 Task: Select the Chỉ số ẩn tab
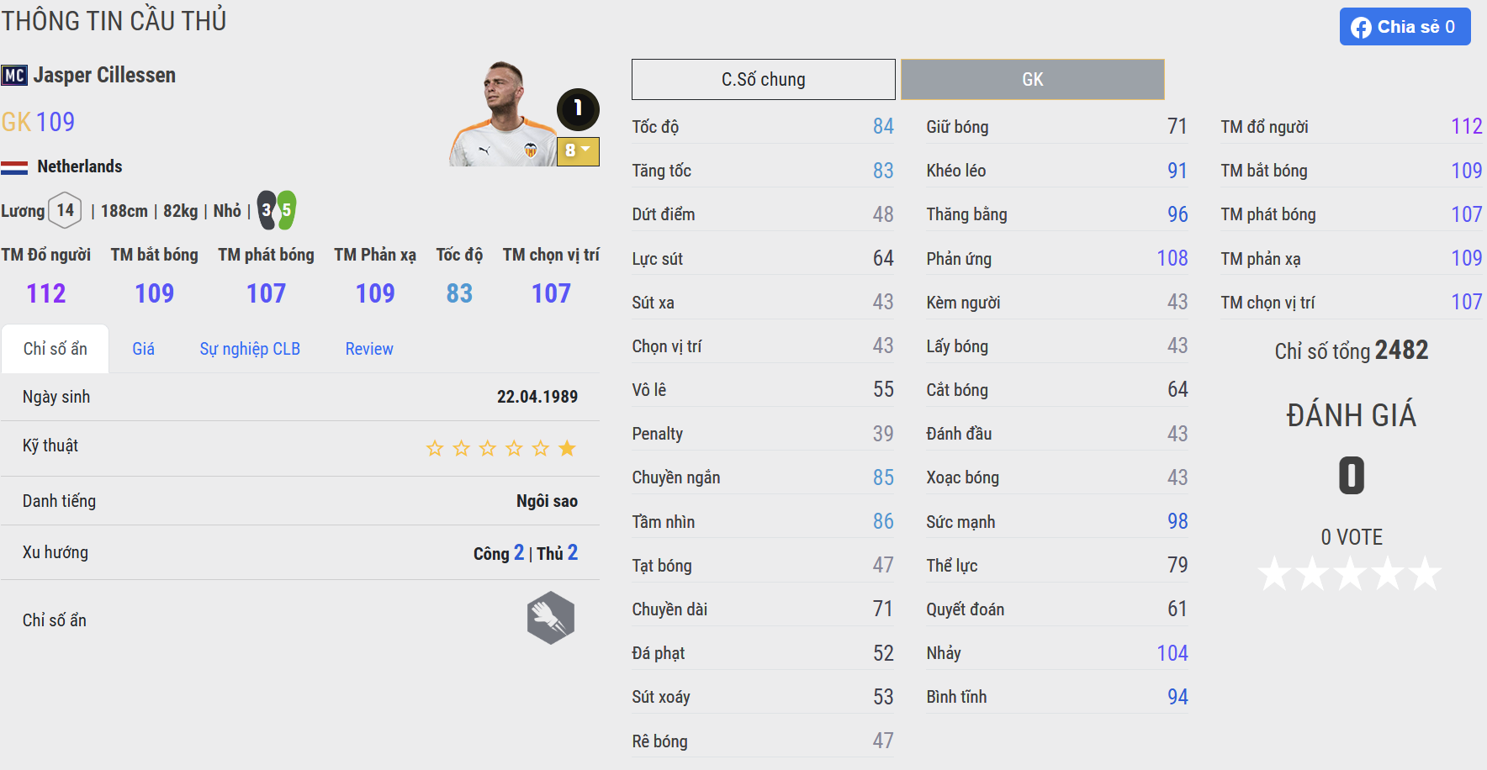(56, 349)
